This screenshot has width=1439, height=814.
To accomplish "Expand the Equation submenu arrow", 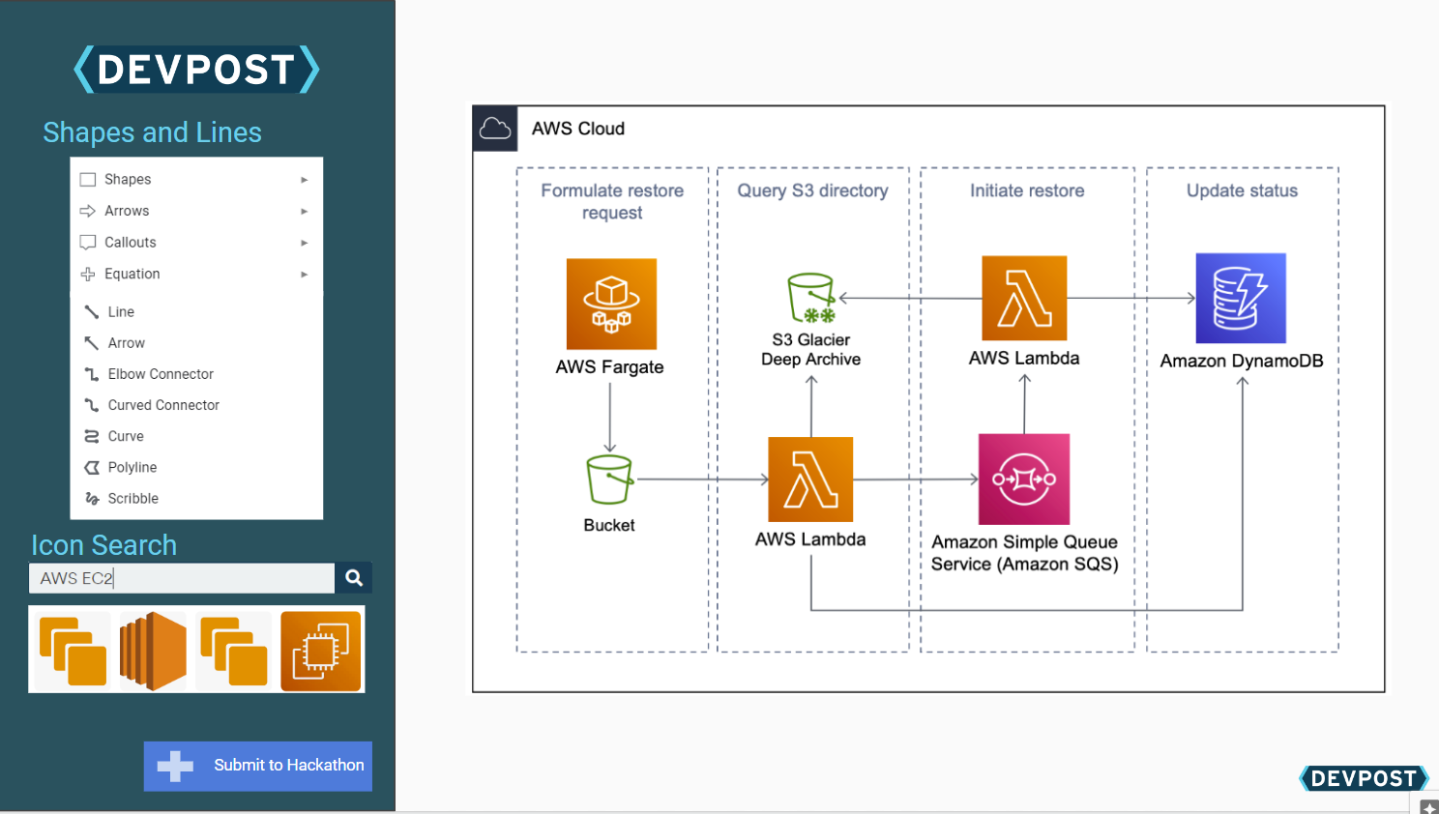I will (304, 275).
